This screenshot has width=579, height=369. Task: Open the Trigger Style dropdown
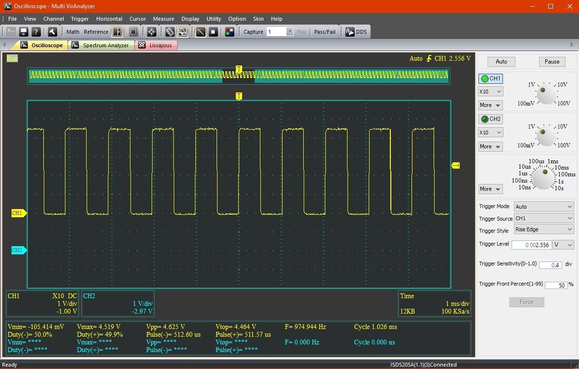(544, 230)
